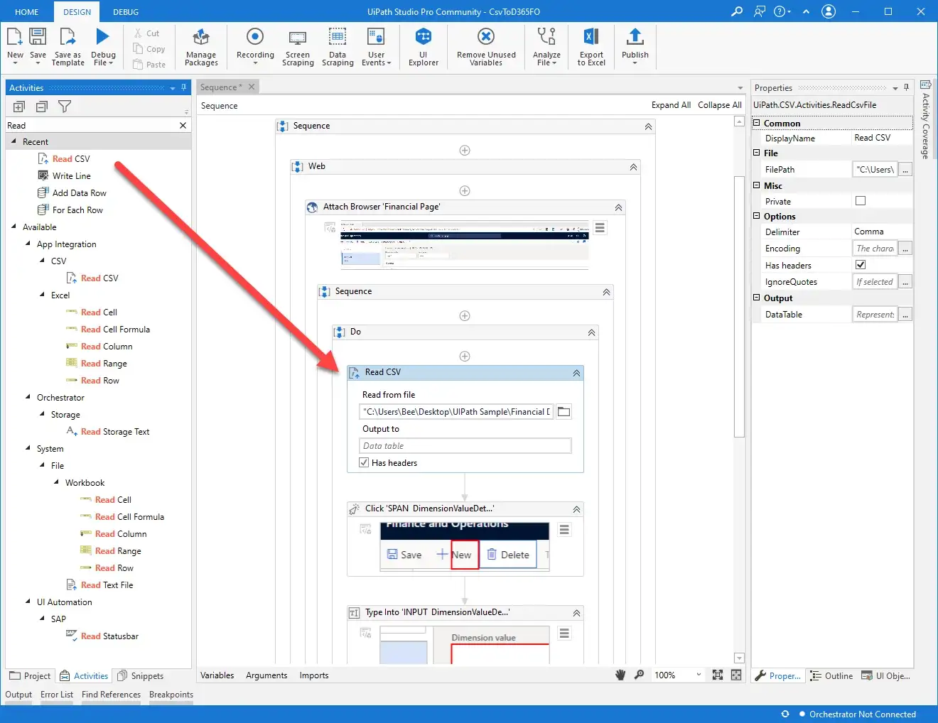Click fit to screen icon
This screenshot has width=938, height=723.
tap(718, 675)
